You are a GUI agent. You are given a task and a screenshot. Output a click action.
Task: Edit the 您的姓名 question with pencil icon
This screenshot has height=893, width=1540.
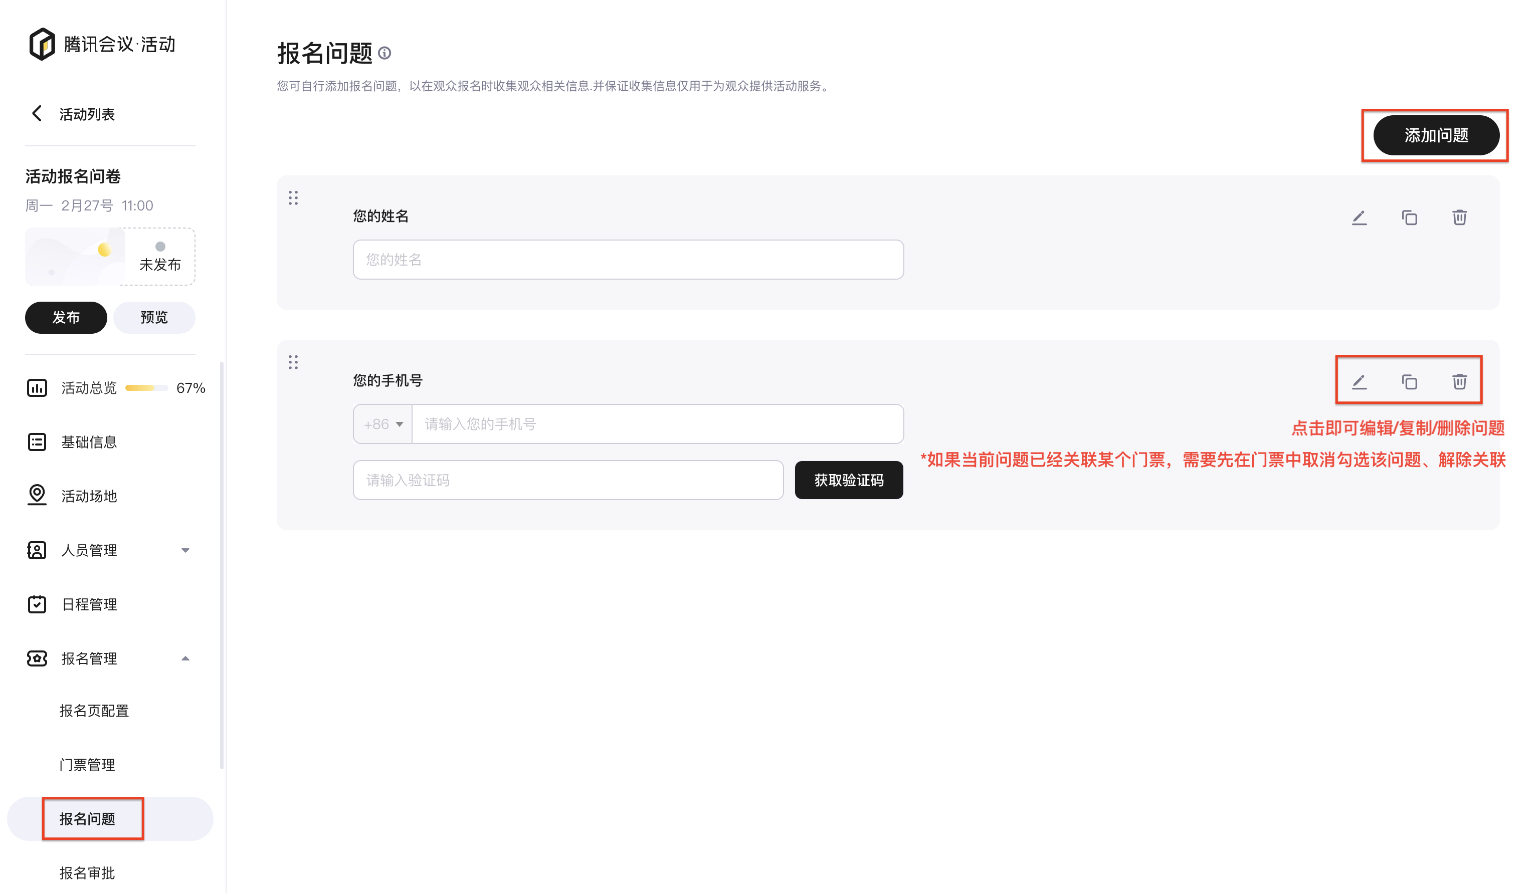1359,217
